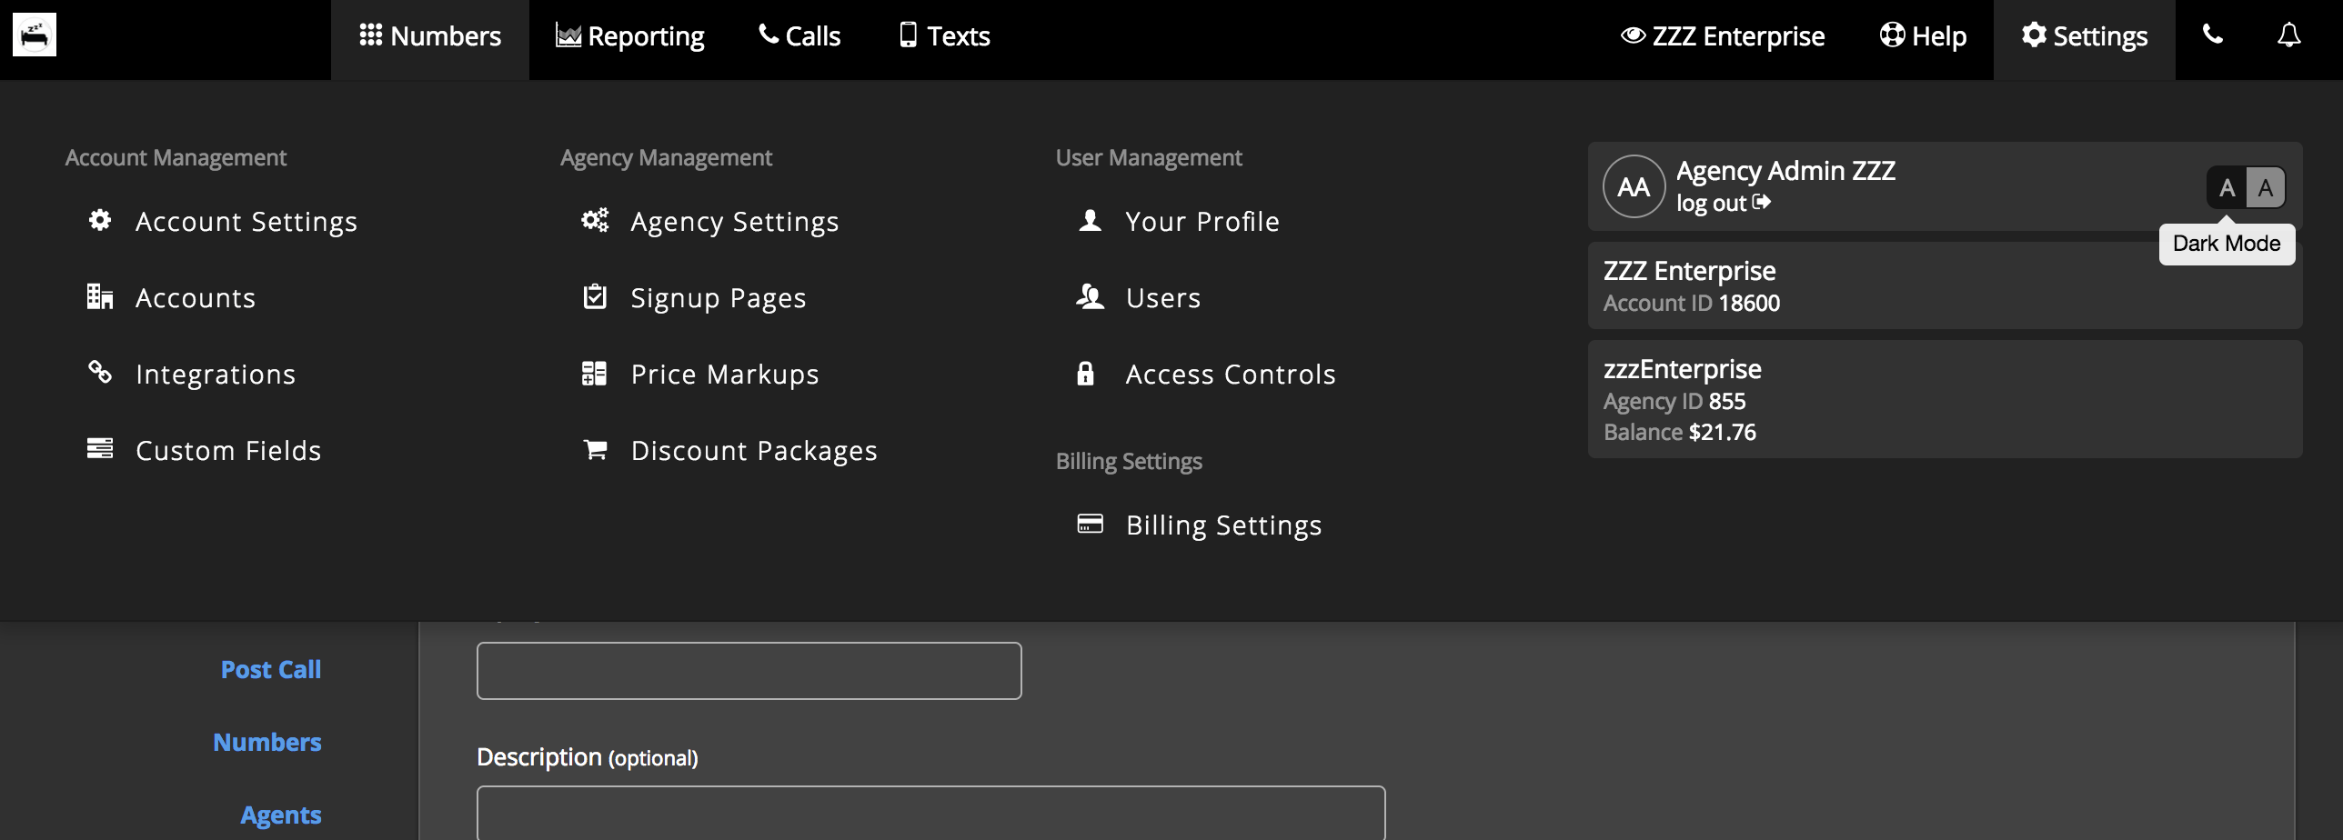Click the log out arrow icon

click(x=1762, y=203)
